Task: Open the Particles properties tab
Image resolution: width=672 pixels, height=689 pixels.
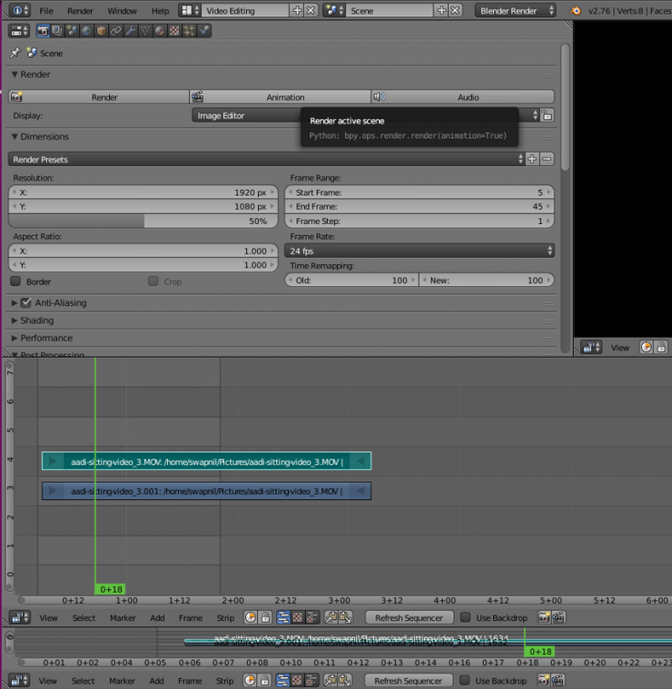Action: 189,31
